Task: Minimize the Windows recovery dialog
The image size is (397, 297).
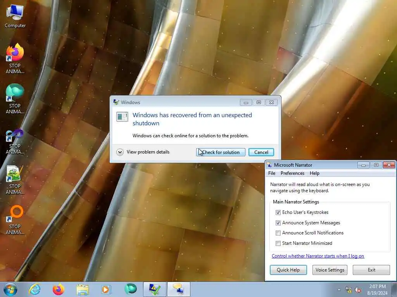Action: click(245, 102)
